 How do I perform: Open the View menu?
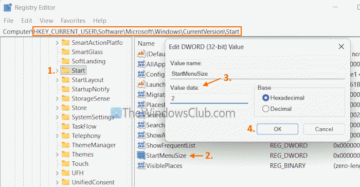click(46, 21)
